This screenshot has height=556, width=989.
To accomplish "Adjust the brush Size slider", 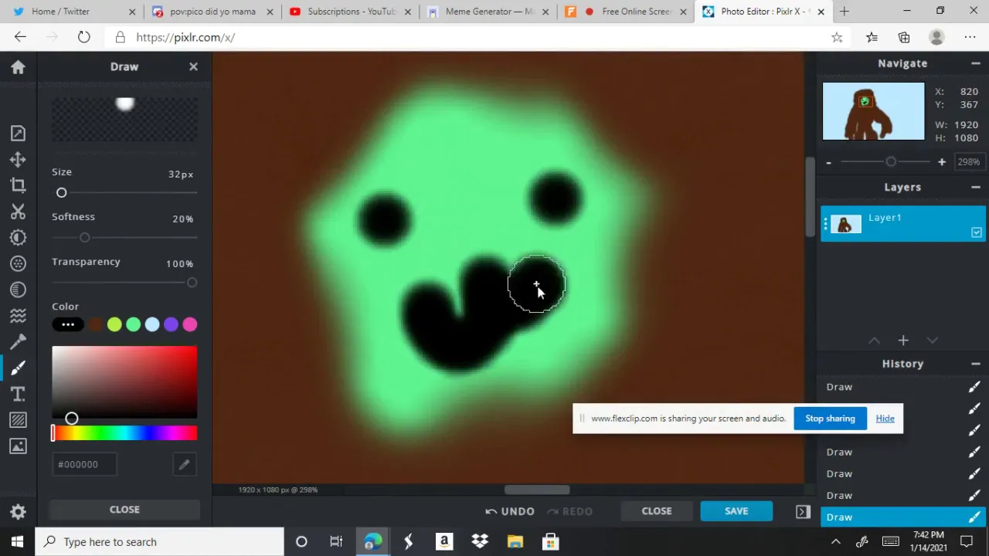I will click(x=124, y=192).
